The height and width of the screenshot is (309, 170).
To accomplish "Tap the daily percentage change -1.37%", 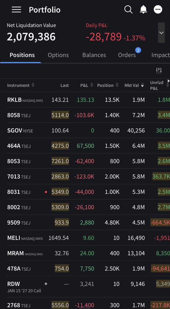I will click(134, 38).
